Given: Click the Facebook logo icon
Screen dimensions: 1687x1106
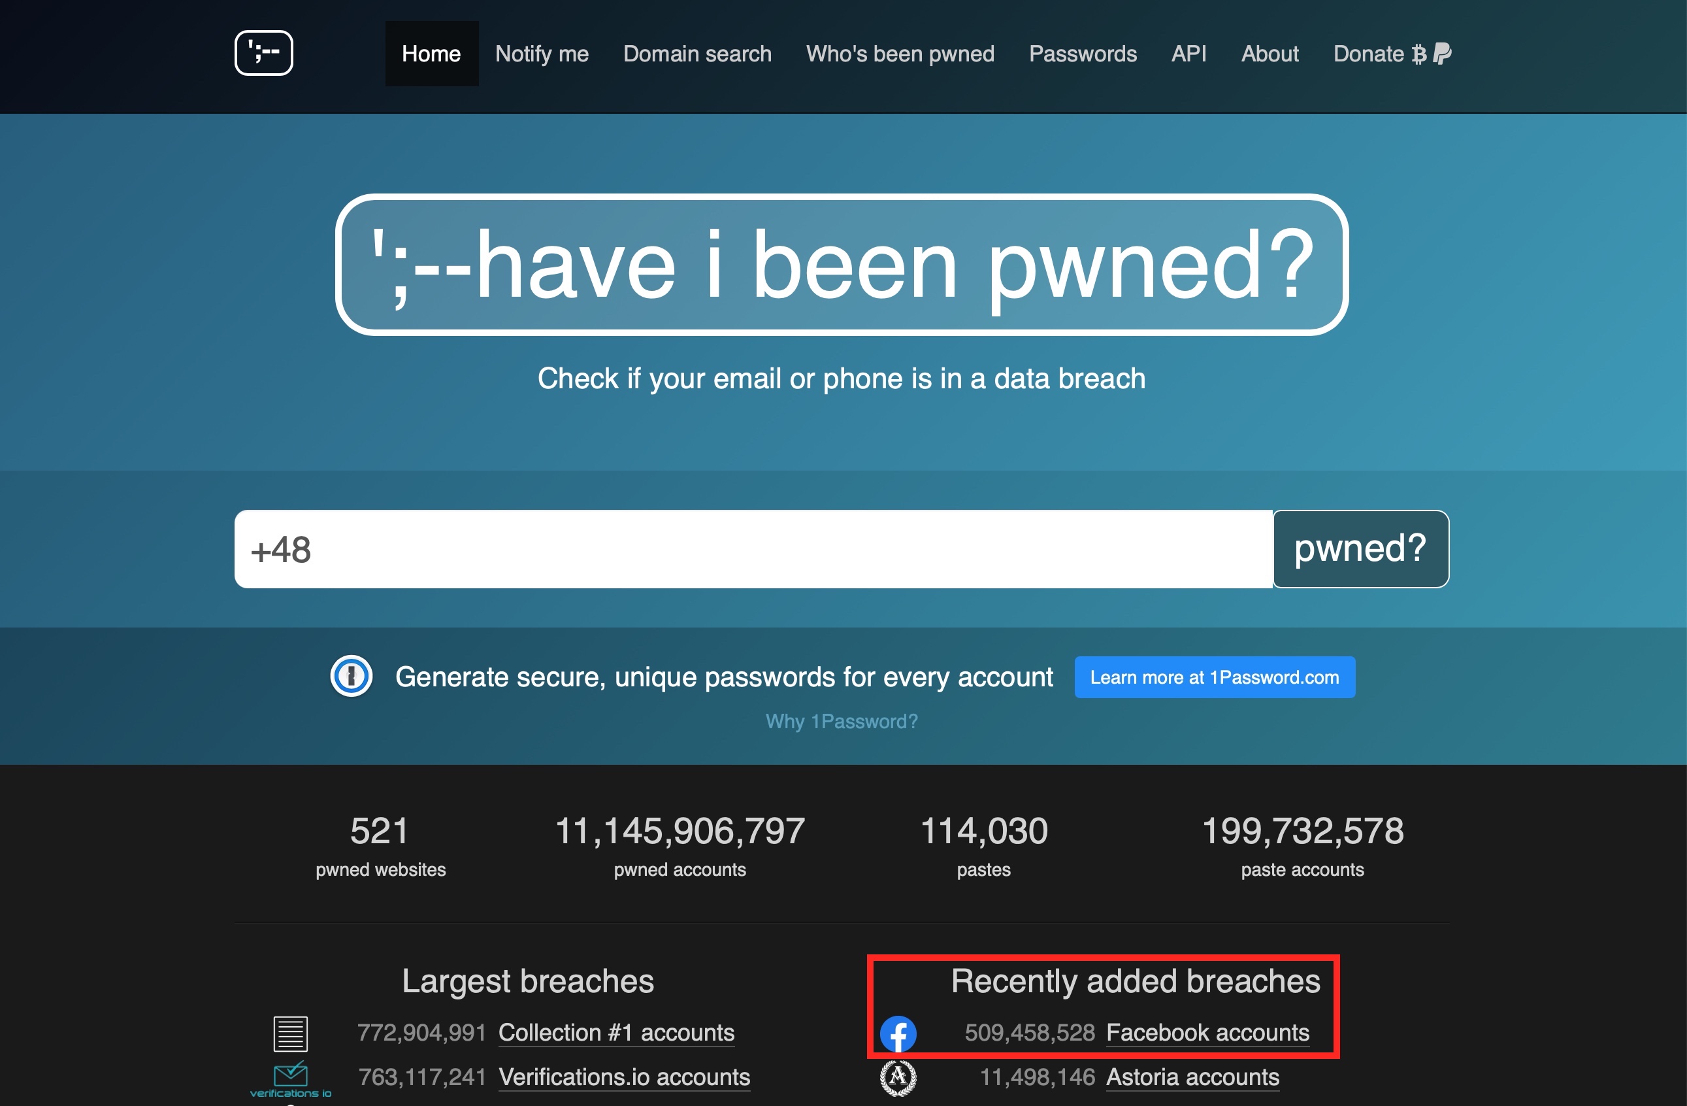Looking at the screenshot, I should click(x=898, y=1033).
